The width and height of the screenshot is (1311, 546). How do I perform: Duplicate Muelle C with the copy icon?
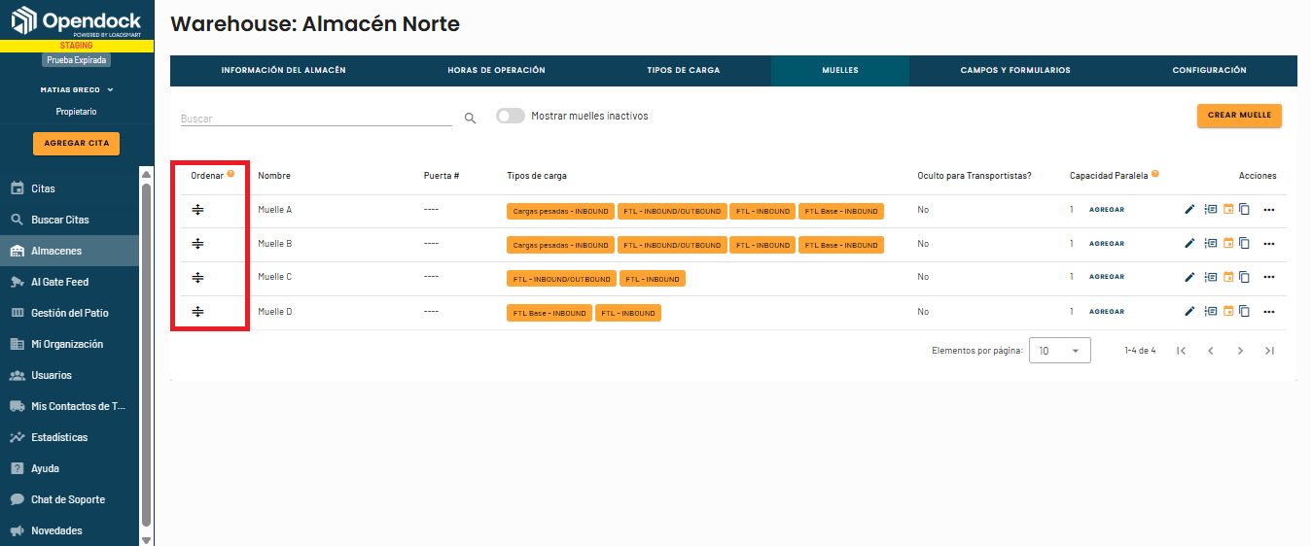pyautogui.click(x=1244, y=277)
